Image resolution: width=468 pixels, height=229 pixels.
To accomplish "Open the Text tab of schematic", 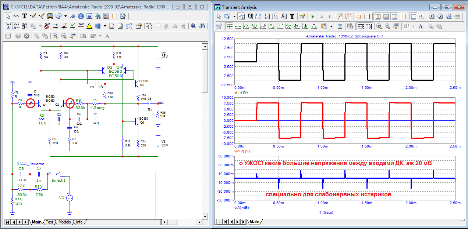I will (49, 222).
